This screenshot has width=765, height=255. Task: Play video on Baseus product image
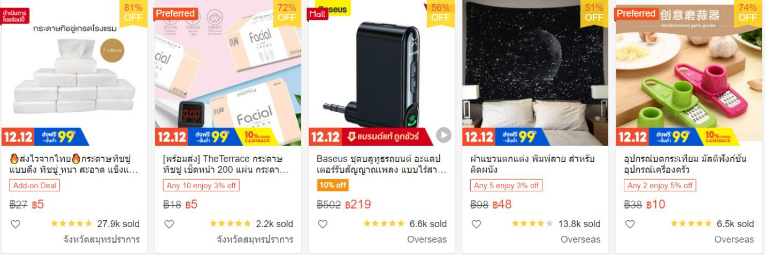[443, 135]
